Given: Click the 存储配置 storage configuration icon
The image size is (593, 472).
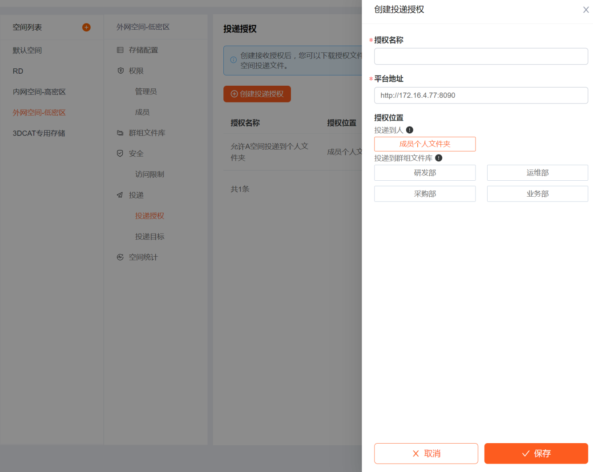Looking at the screenshot, I should pyautogui.click(x=121, y=50).
